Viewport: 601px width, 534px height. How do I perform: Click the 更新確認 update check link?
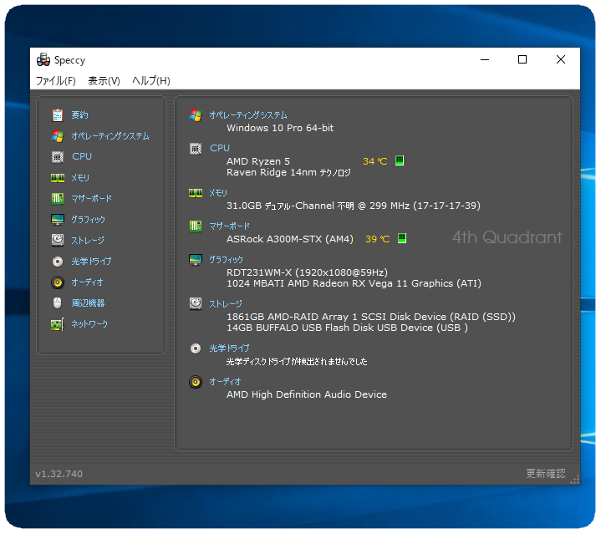point(546,474)
